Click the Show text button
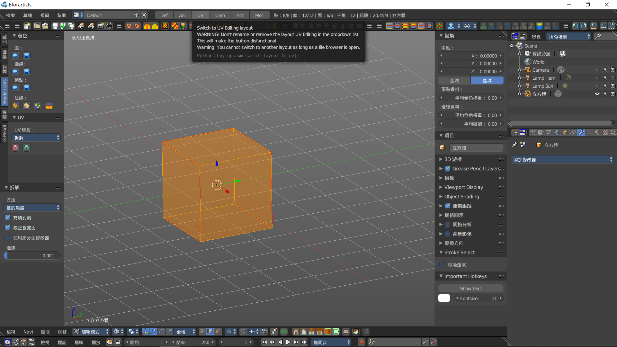The image size is (617, 347). 471,288
